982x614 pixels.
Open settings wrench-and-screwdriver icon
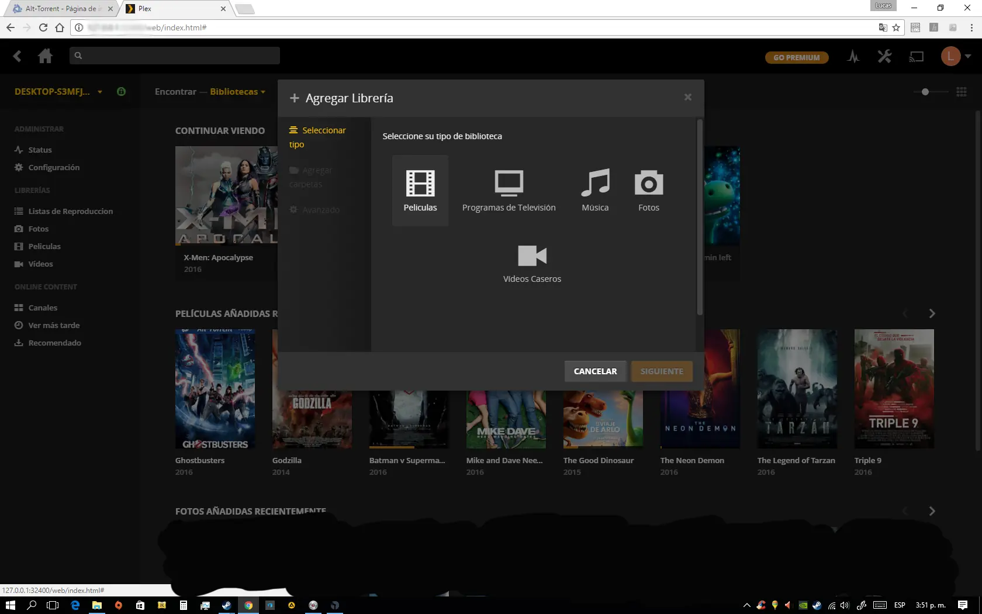point(884,57)
